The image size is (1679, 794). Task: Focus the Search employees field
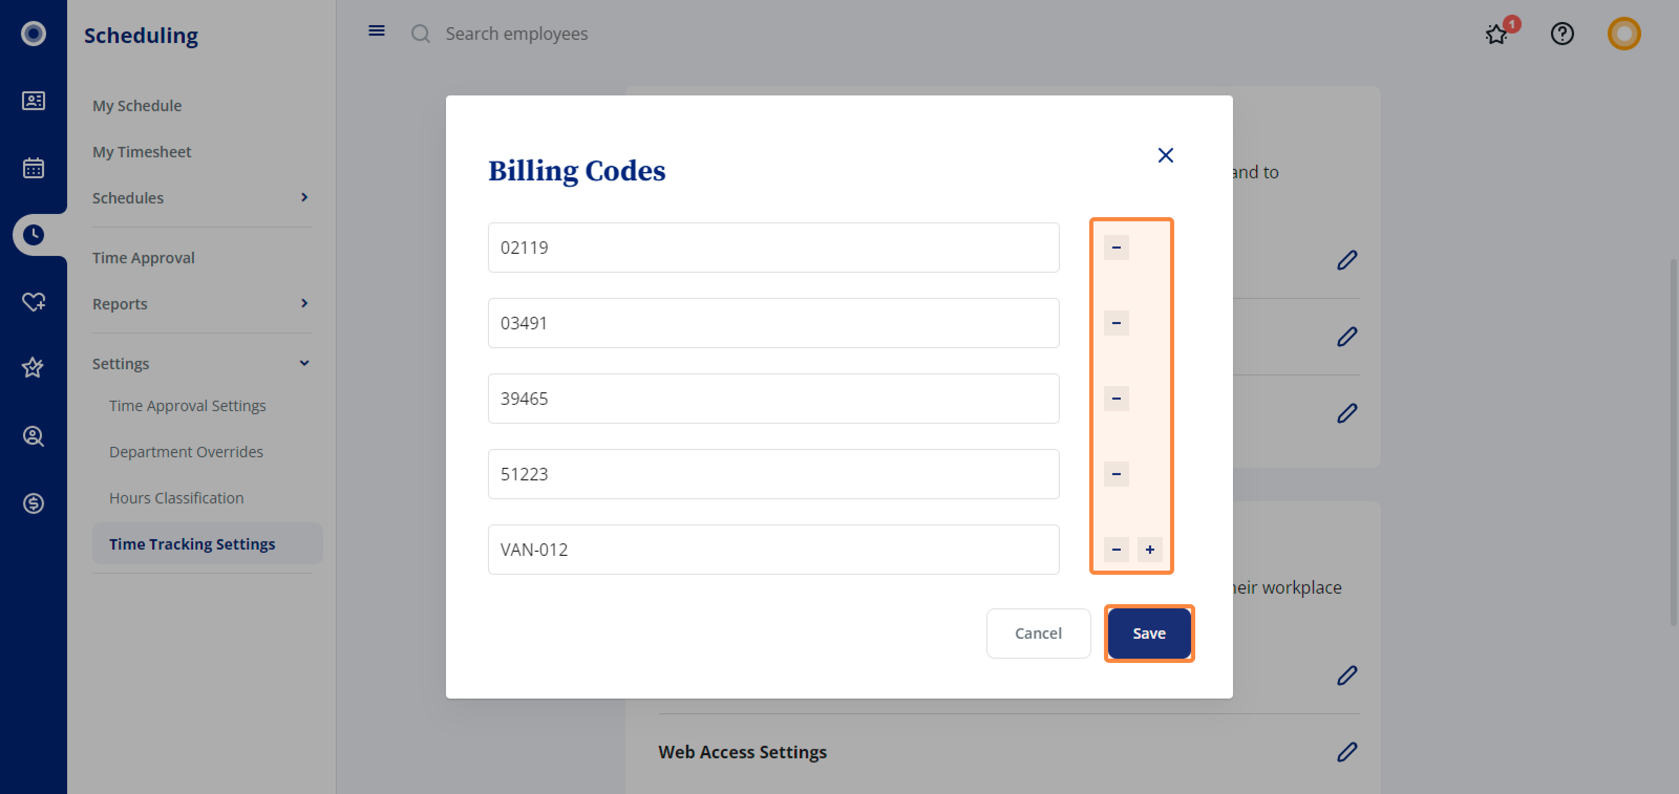click(516, 34)
